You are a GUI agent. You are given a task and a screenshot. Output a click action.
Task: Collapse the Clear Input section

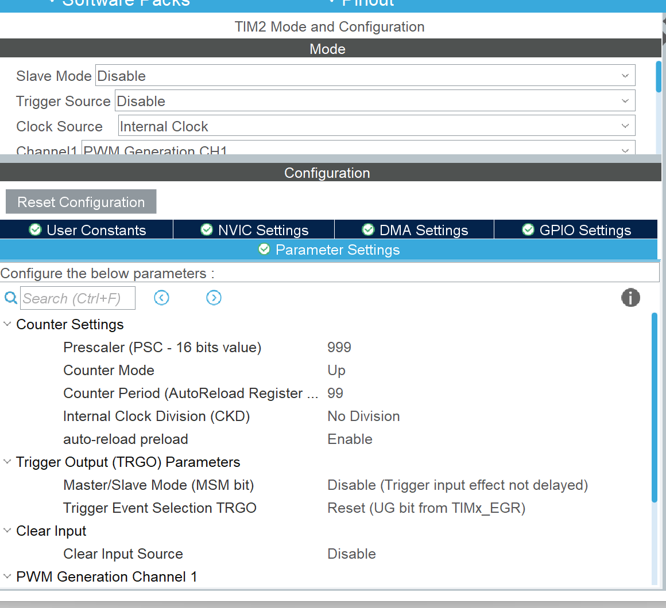tap(7, 531)
